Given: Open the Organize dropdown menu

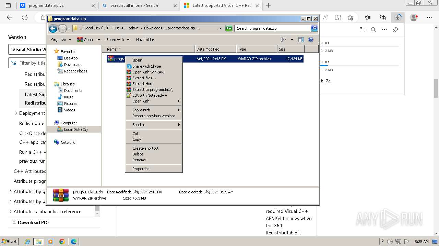Looking at the screenshot, I should pyautogui.click(x=61, y=40).
